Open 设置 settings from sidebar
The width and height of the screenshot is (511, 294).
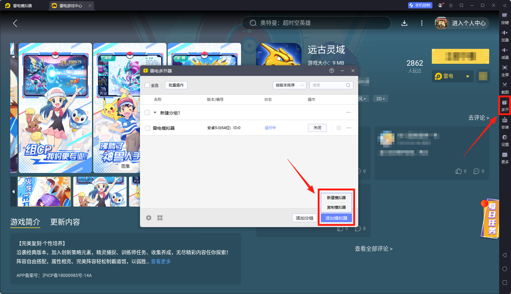coord(505,140)
